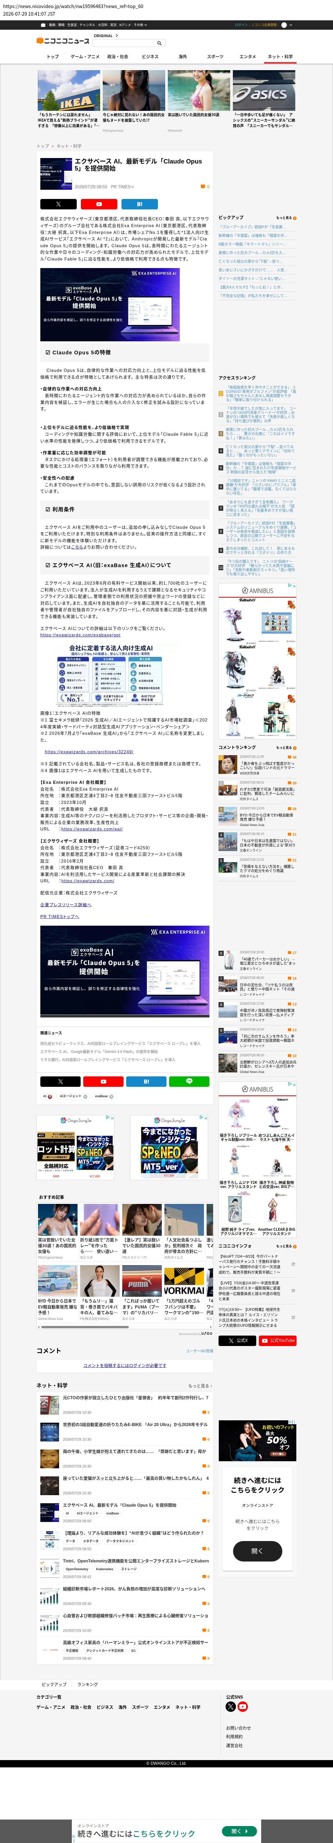The image size is (333, 1843).
Task: Click エンタメ in footer category list
Action: coord(162,1707)
